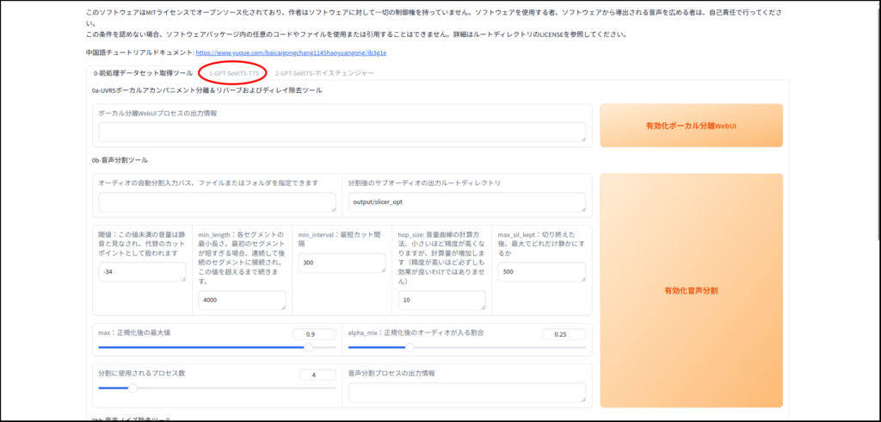Click the max_sil_kept field showing 500

click(x=542, y=271)
